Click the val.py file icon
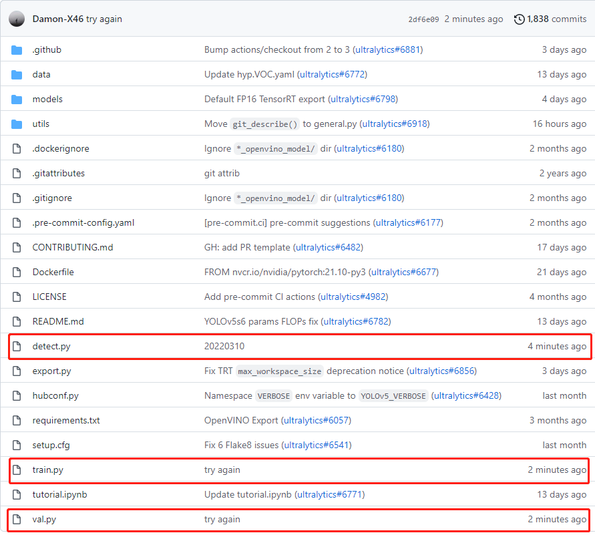The width and height of the screenshot is (595, 539). coord(17,519)
